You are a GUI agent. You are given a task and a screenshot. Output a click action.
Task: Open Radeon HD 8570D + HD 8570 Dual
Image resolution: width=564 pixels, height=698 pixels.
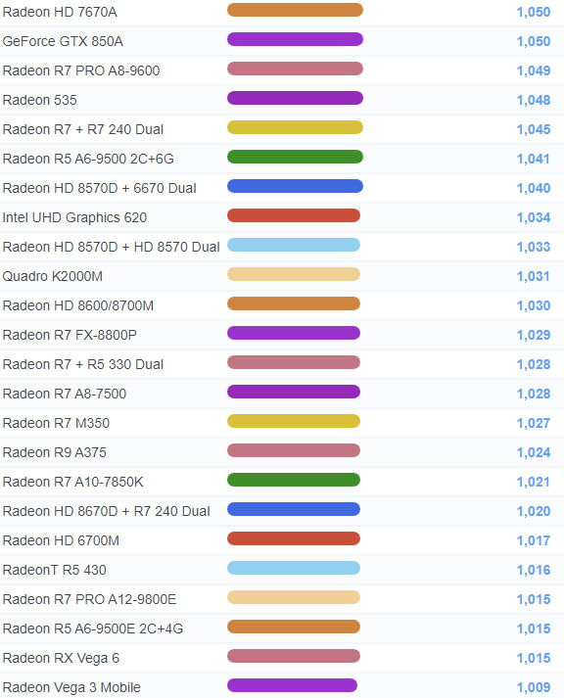[112, 247]
